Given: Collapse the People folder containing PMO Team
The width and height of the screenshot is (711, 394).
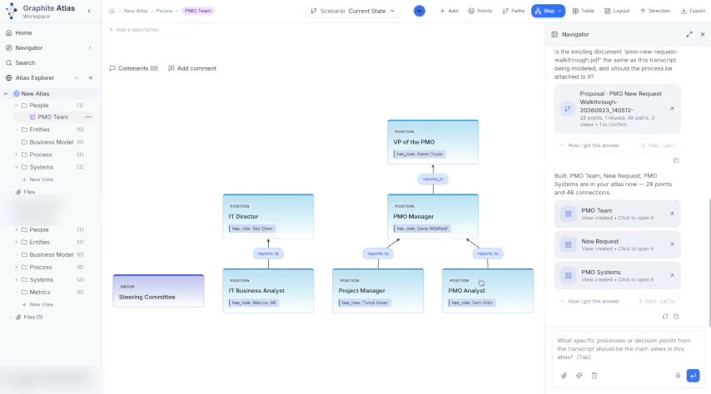Looking at the screenshot, I should point(17,106).
